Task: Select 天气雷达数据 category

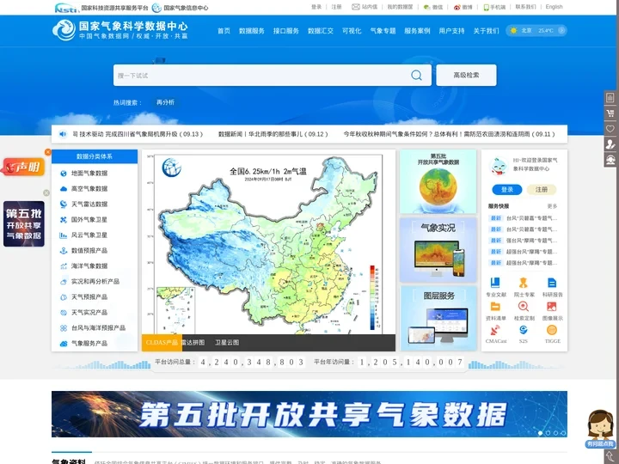Action: point(89,204)
